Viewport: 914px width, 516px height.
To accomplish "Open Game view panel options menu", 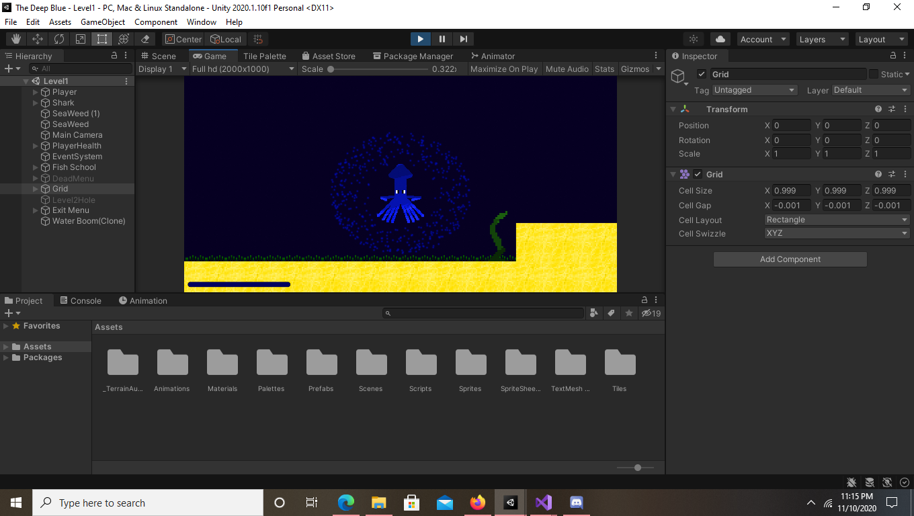I will [656, 56].
